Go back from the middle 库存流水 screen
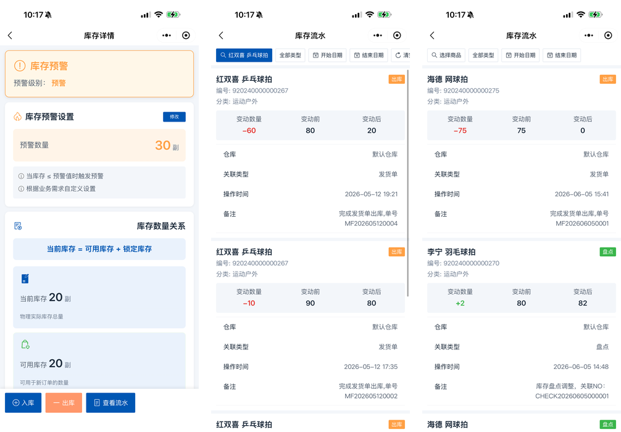621x432 pixels. (x=221, y=36)
